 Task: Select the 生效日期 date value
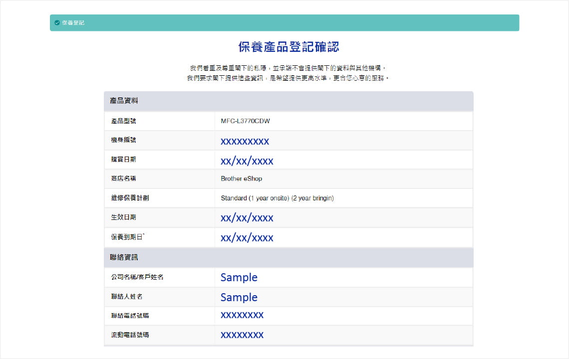[x=247, y=218]
